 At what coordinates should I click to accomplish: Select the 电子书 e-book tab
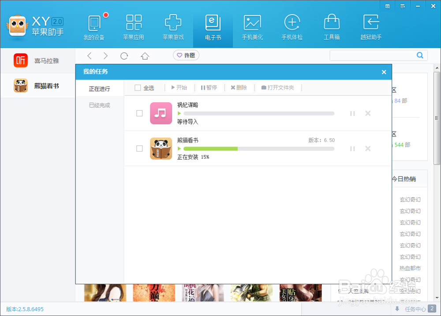tap(213, 27)
